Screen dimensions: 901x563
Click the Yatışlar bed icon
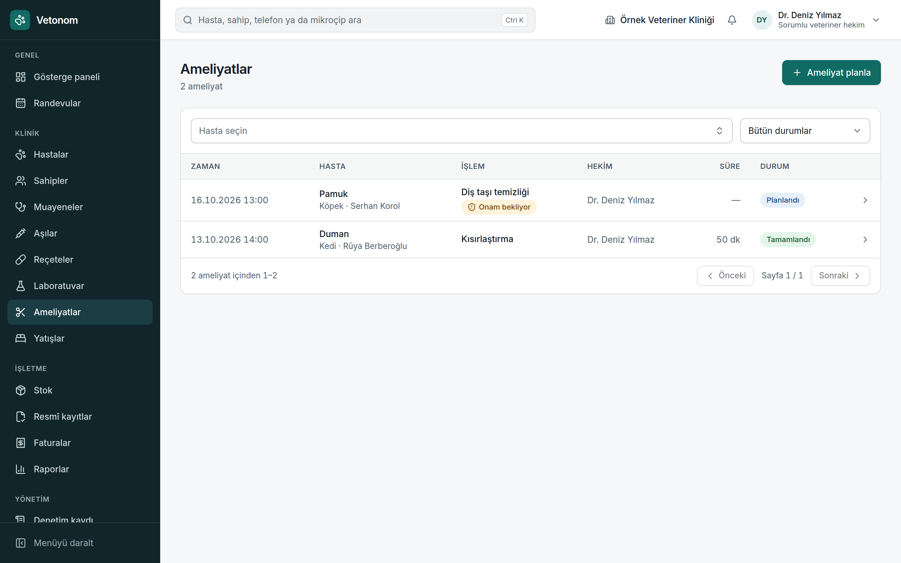(x=20, y=338)
